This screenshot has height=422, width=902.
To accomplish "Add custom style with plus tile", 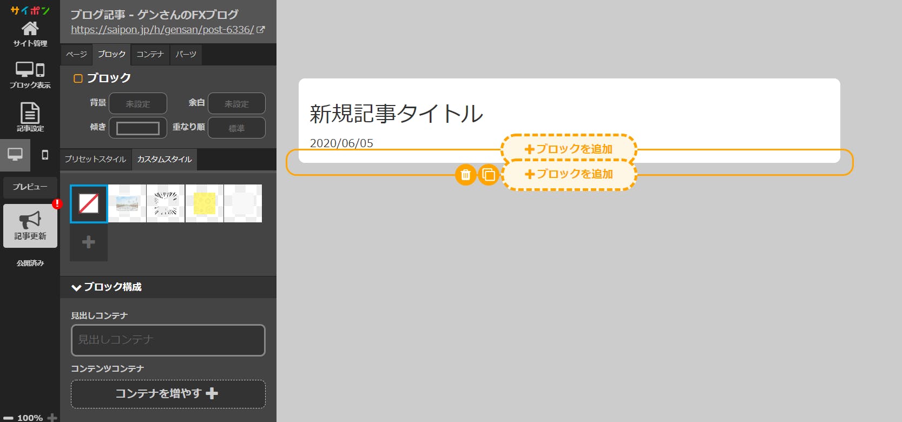I will tap(89, 242).
